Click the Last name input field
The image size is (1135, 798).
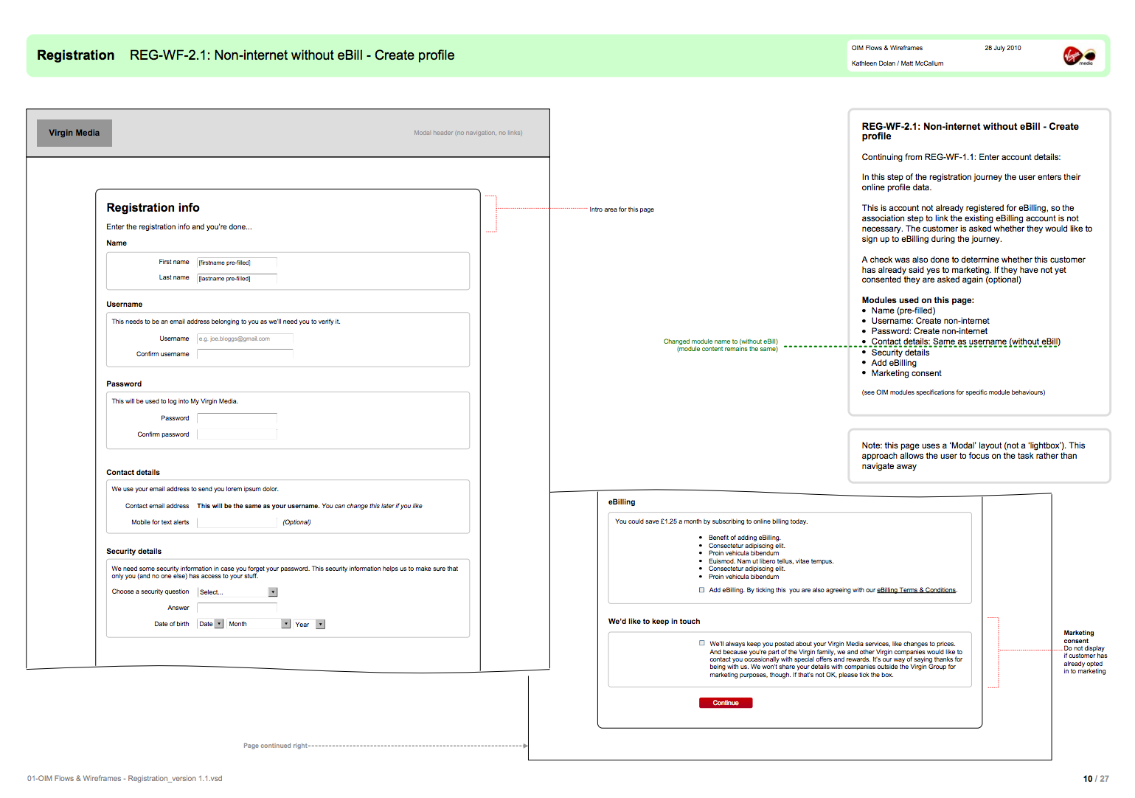(237, 278)
